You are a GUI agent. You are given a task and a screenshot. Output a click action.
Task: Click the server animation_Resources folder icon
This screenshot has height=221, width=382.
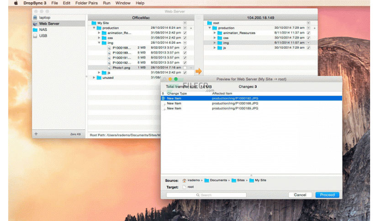220,33
